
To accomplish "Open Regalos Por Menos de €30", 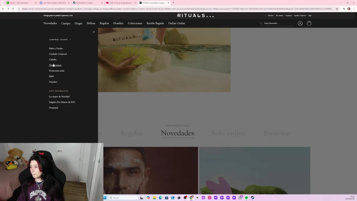I will [62, 102].
